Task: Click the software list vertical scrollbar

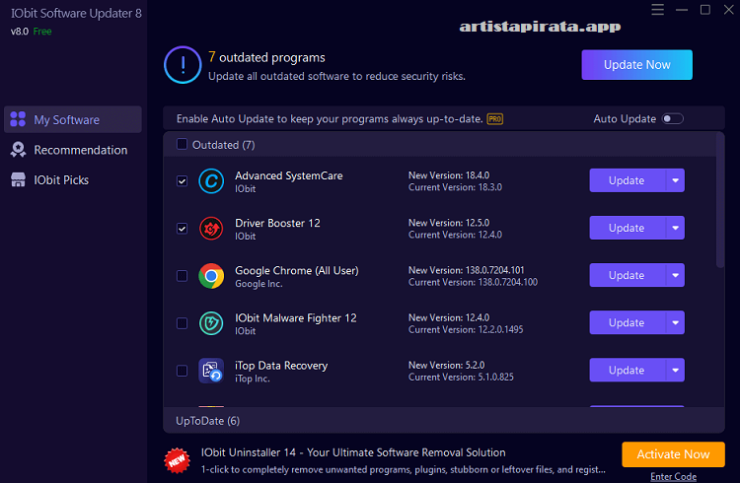Action: tap(719, 200)
